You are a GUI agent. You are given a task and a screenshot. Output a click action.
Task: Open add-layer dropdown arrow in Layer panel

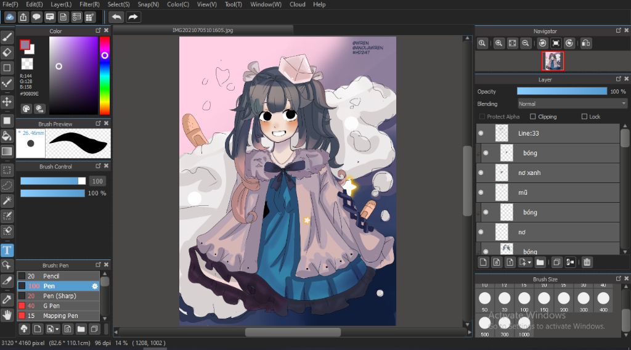pyautogui.click(x=529, y=262)
